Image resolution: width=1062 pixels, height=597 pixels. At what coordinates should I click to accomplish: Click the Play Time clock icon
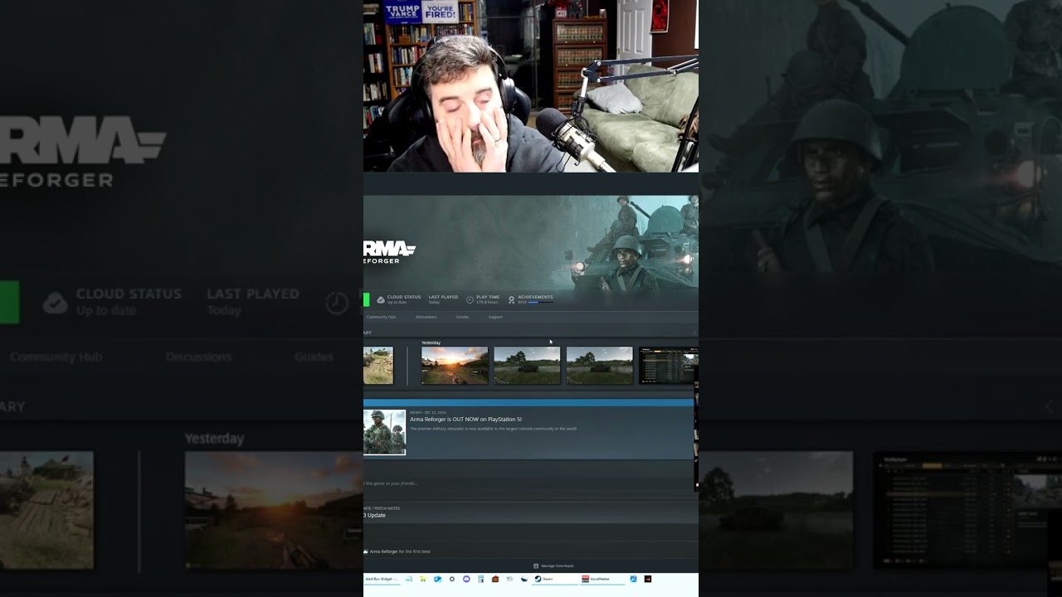click(x=470, y=299)
